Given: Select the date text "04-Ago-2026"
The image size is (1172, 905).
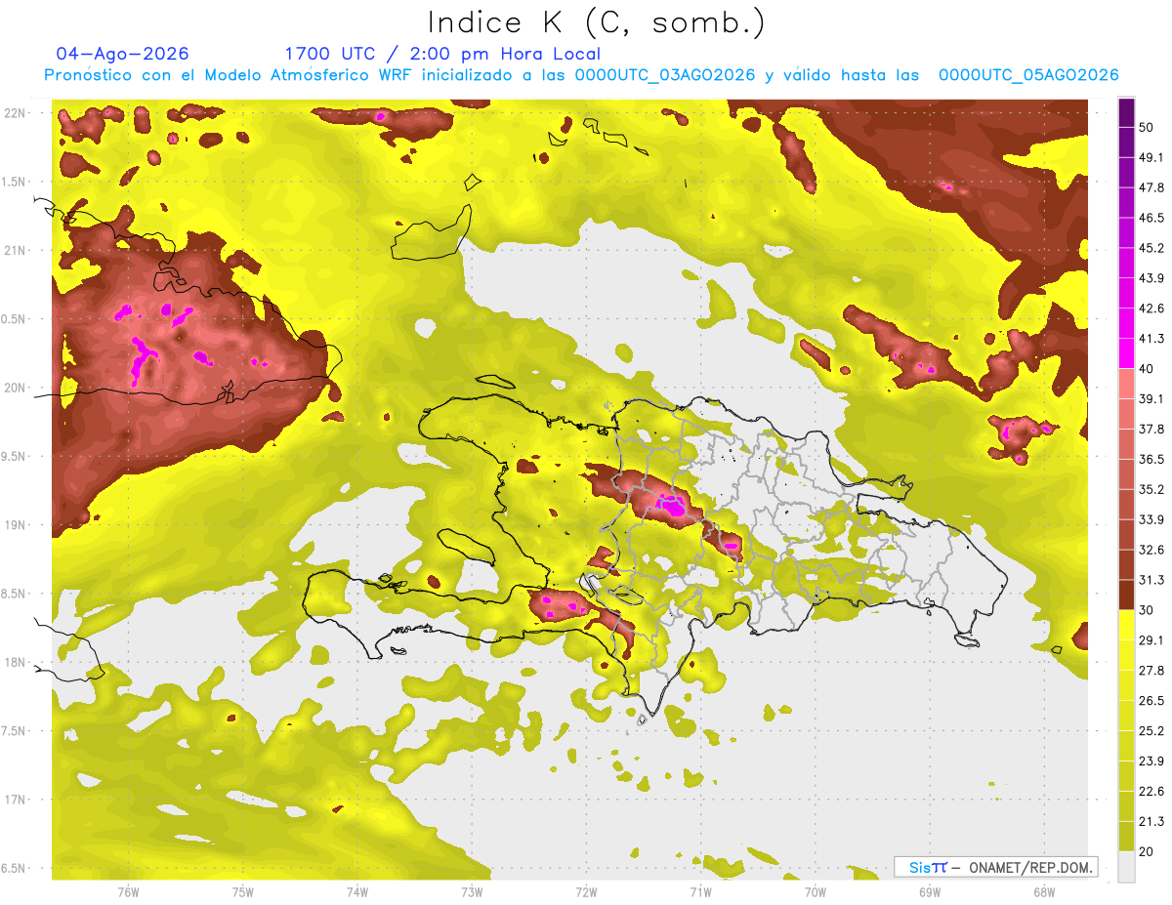Looking at the screenshot, I should pyautogui.click(x=123, y=54).
